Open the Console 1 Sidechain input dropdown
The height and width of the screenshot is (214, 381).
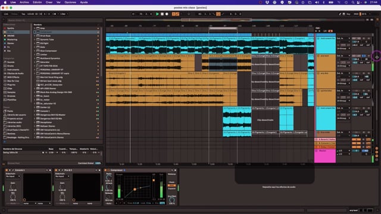pos(13,176)
